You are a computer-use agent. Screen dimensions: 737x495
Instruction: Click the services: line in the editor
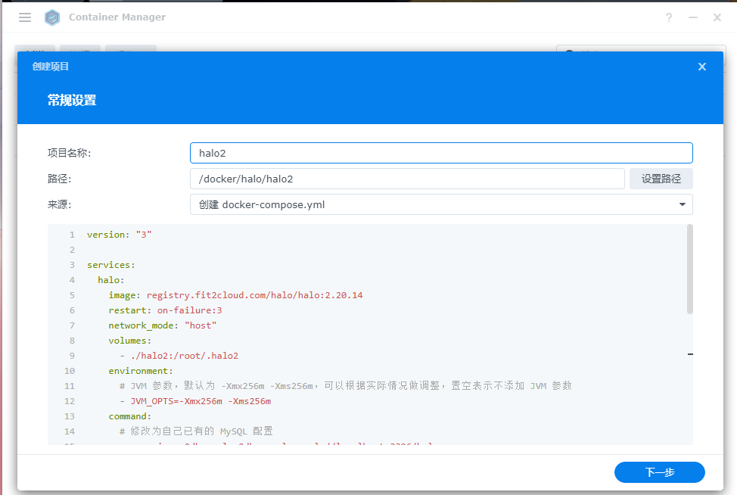(x=110, y=265)
